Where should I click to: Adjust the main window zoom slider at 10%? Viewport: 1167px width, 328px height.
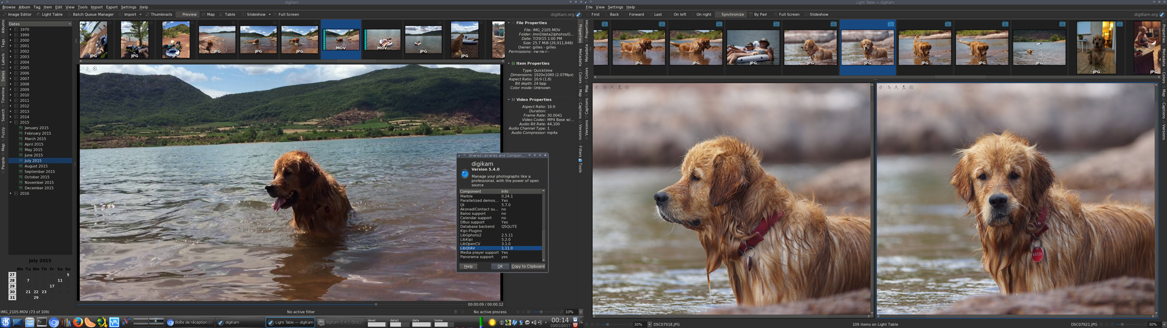[540, 312]
